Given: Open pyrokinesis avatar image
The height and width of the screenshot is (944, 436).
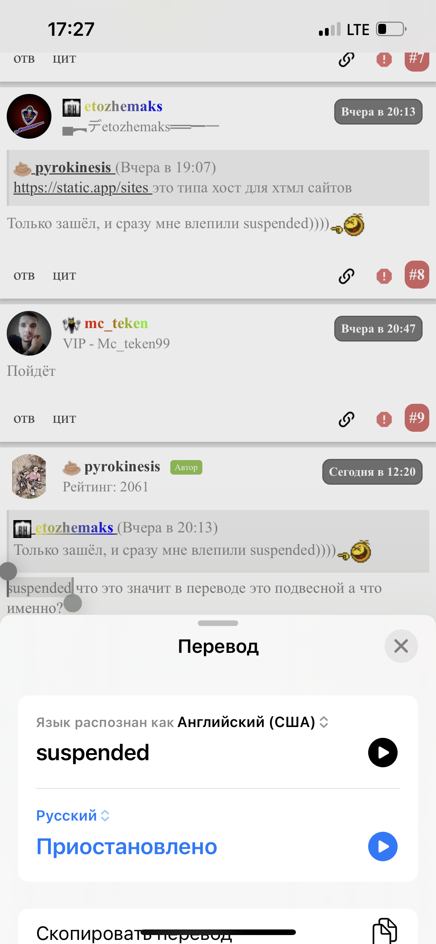Looking at the screenshot, I should click(29, 476).
